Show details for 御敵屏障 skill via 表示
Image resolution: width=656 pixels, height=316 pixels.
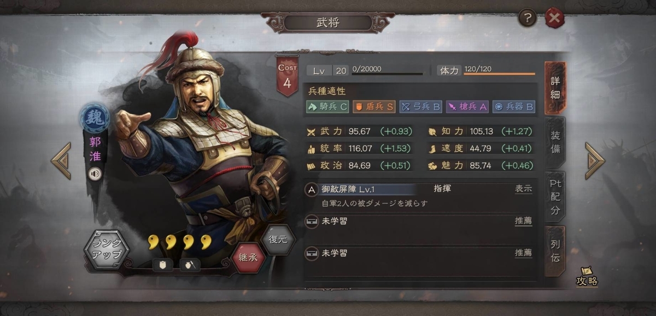[x=523, y=189]
